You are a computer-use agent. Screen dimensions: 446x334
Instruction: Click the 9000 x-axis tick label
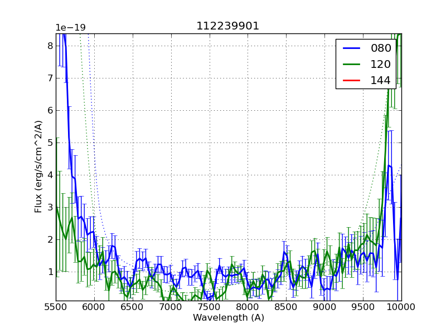coord(324,307)
